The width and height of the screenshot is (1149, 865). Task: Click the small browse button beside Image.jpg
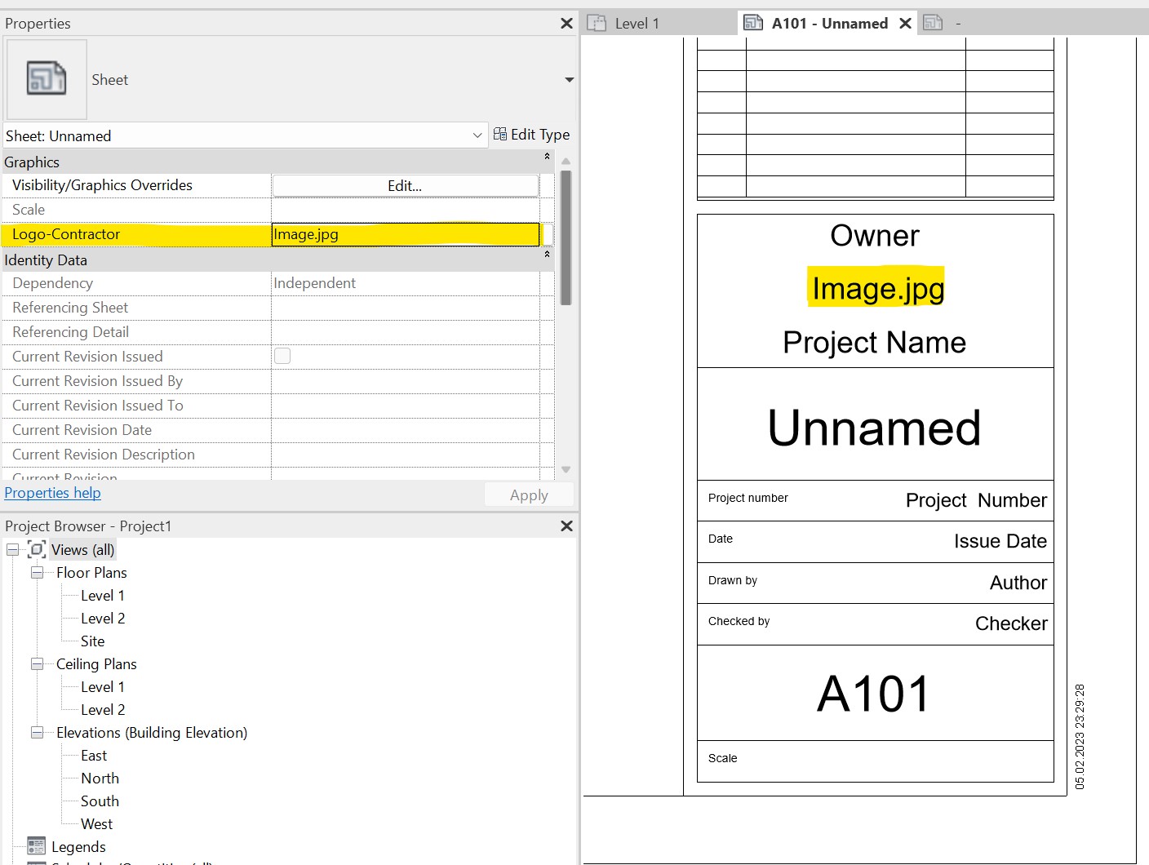coord(548,234)
